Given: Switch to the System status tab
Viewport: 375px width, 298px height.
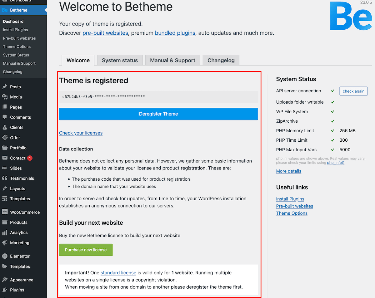Looking at the screenshot, I should pos(120,61).
